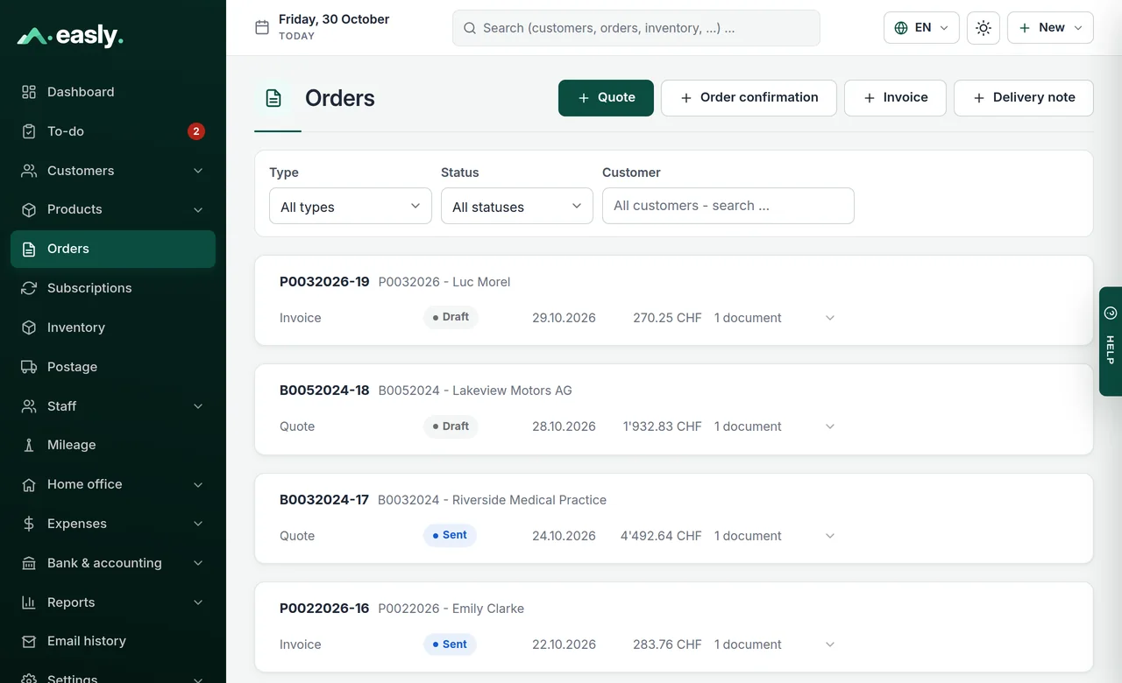The width and height of the screenshot is (1122, 683).
Task: Expand the Expenses submenu chevron
Action: click(198, 524)
